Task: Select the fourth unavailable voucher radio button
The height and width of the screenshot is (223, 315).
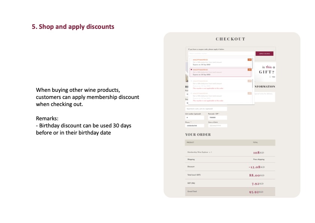Action: (x=191, y=93)
